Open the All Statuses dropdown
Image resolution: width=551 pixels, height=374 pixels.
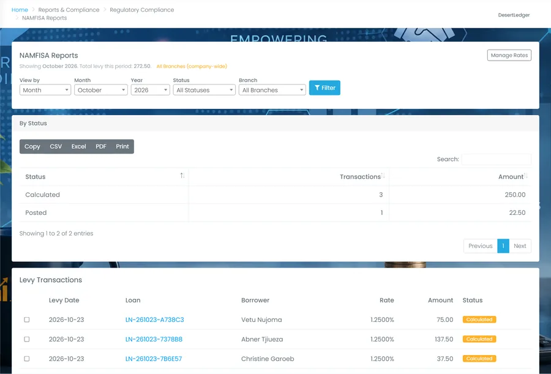point(204,90)
